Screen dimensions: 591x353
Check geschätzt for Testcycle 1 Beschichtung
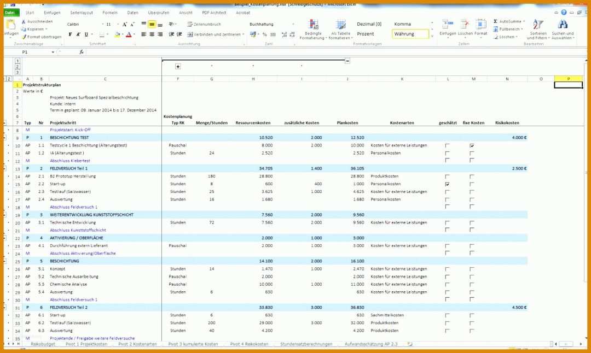click(448, 146)
